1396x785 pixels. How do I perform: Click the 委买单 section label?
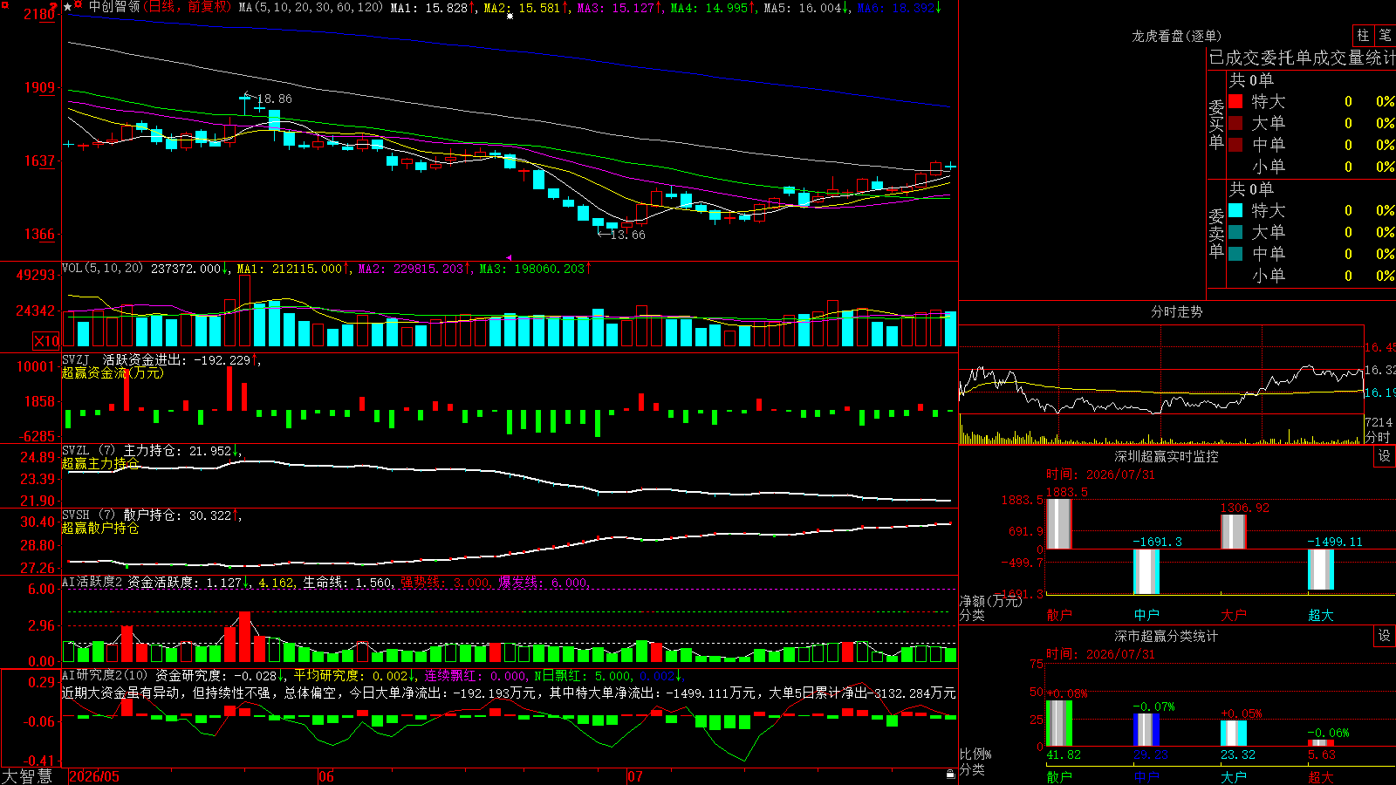tap(1216, 124)
